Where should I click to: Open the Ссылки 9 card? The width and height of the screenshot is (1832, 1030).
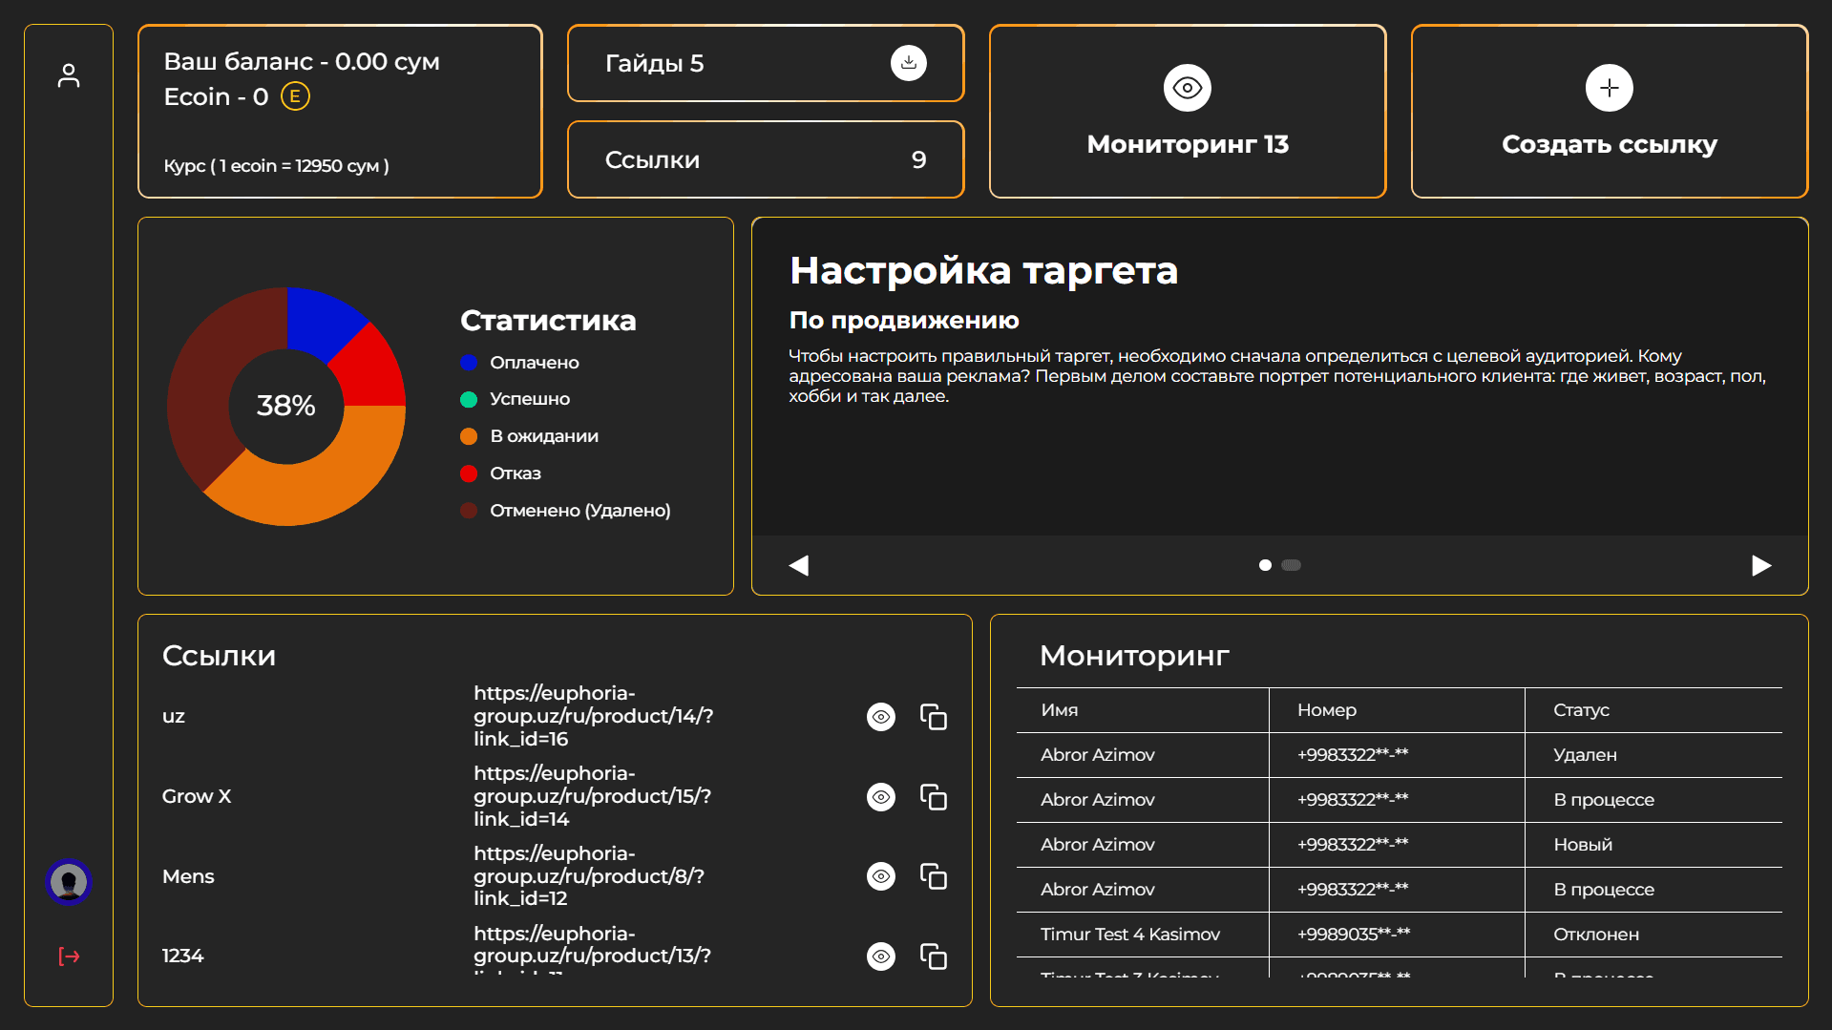765,159
